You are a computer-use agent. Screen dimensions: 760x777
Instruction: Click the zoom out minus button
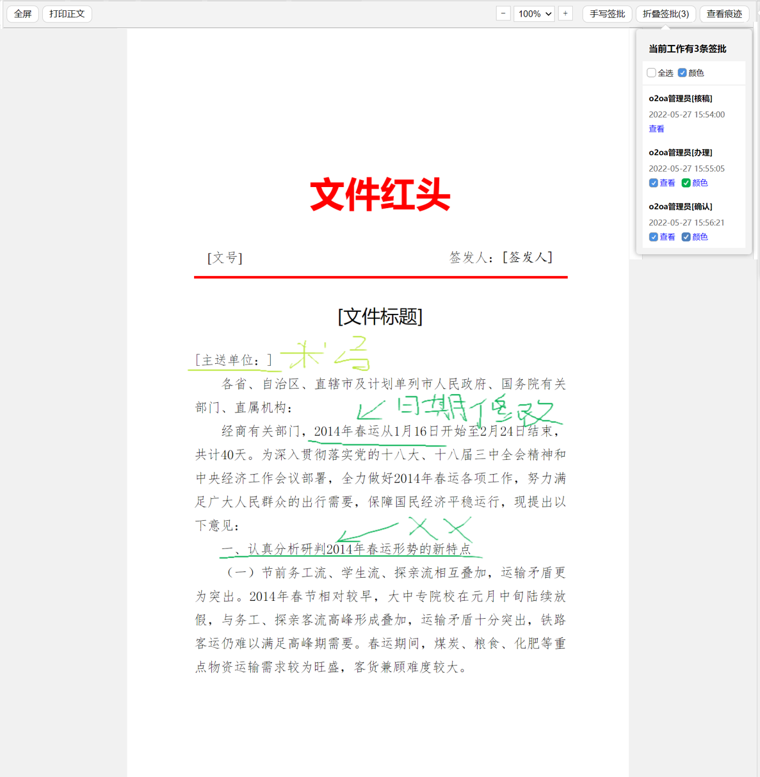(503, 13)
